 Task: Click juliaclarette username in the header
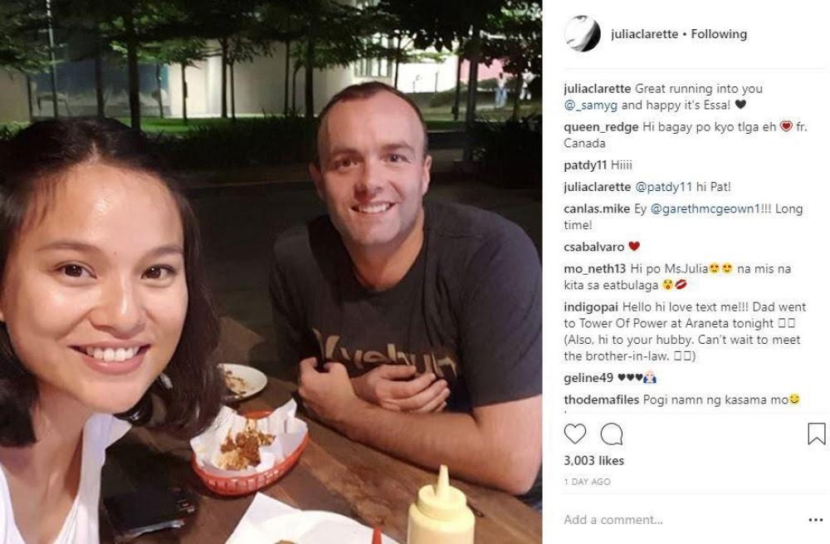click(x=644, y=34)
